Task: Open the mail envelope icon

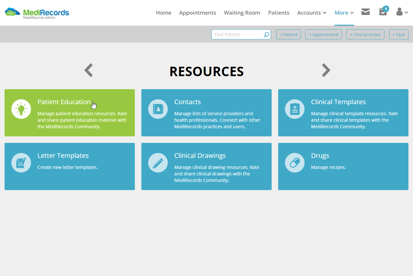Action: coord(365,12)
